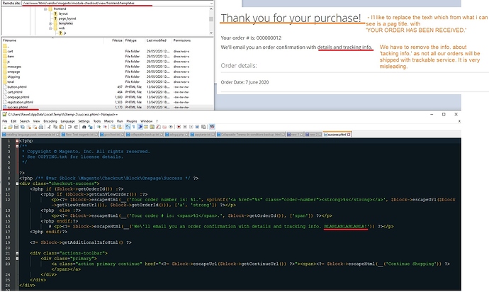Toggle the Word wrap toolbar icon
This screenshot has height=292, width=489.
128,127
